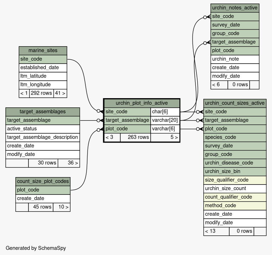Image resolution: width=272 pixels, height=255 pixels.
Task: Select survey_date in urchin_notes_active
Action: [x=235, y=25]
